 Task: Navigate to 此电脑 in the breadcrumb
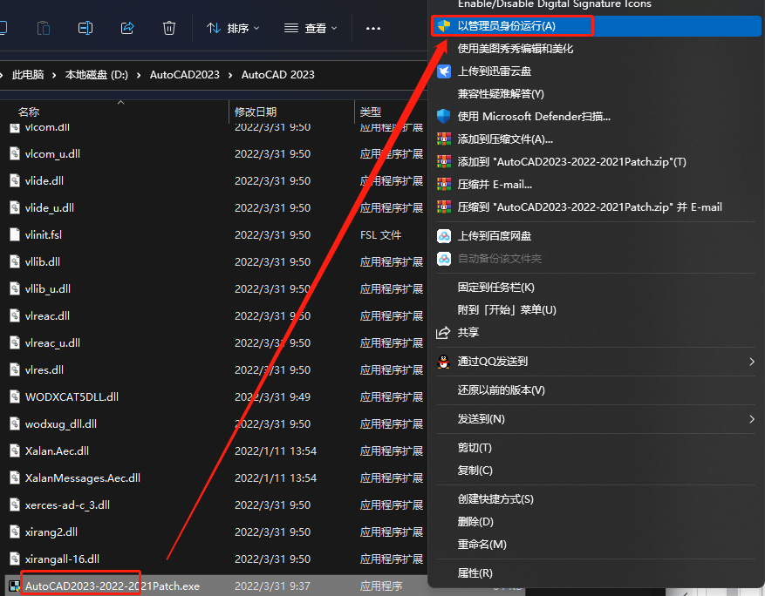click(x=29, y=74)
